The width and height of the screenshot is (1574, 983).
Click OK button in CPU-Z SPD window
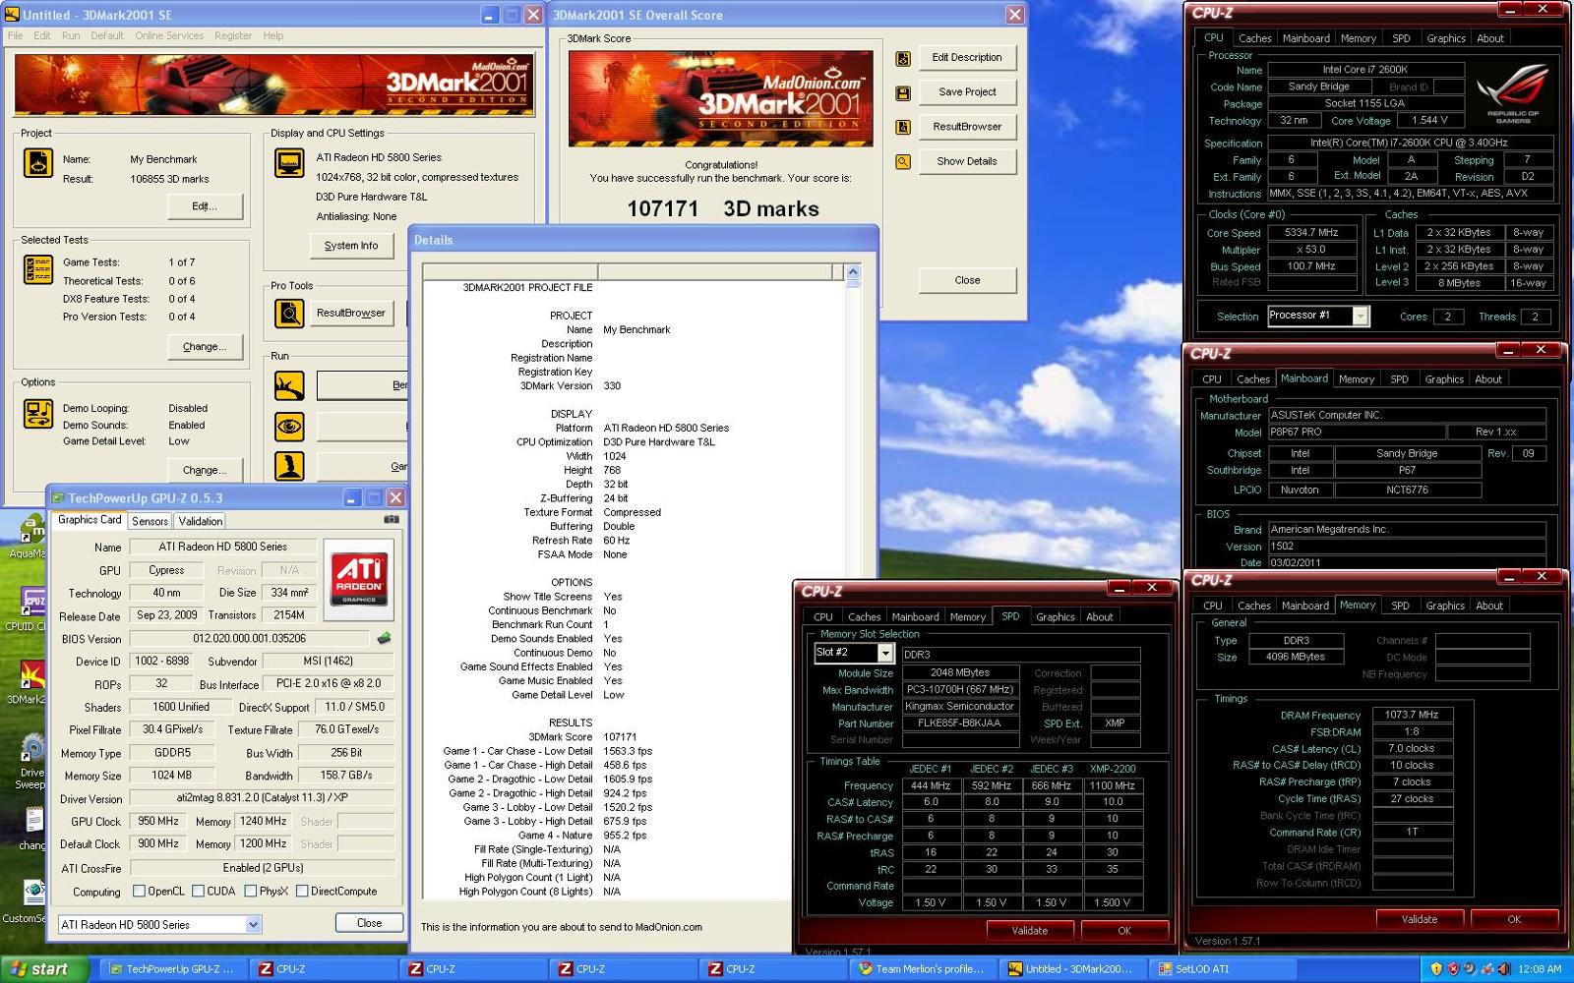(1124, 931)
